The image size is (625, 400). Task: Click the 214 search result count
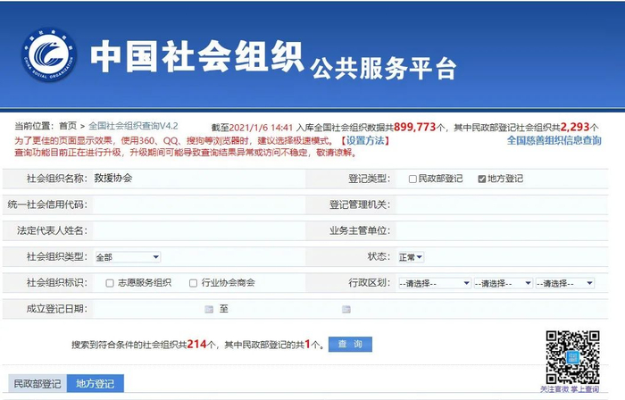tap(197, 345)
